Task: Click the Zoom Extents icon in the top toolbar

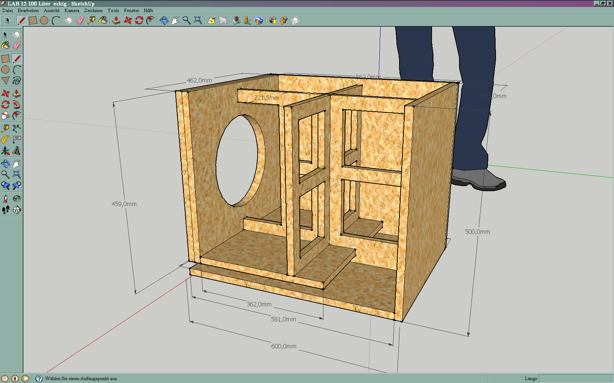Action: [198, 20]
